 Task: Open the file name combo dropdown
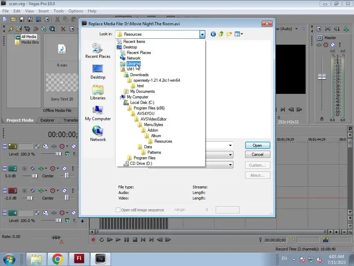click(x=230, y=145)
